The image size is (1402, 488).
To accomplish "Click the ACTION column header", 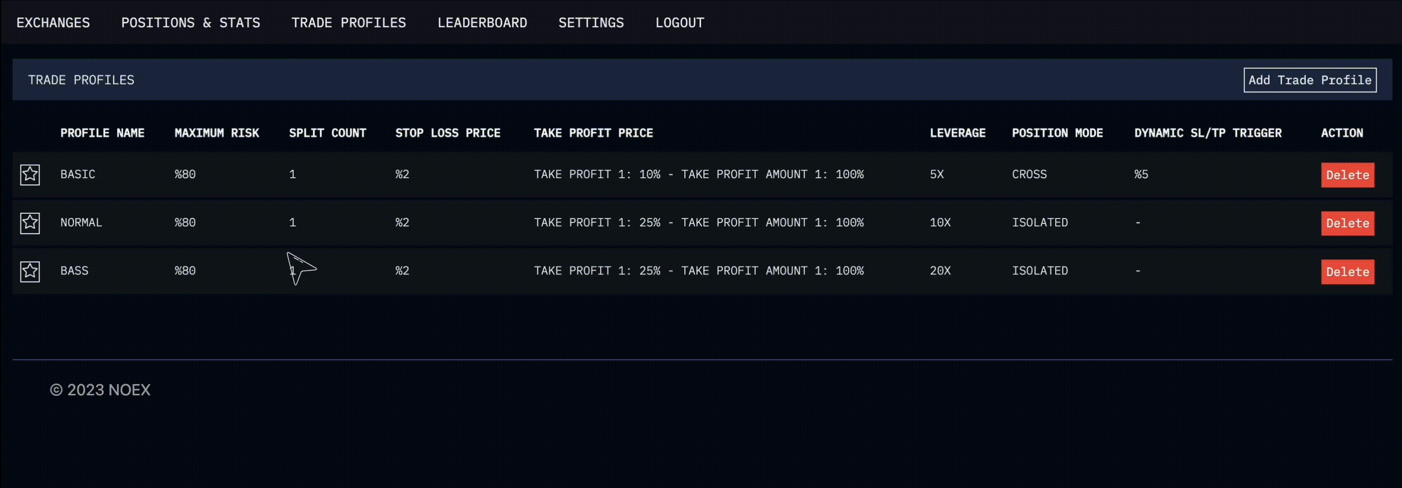I will pos(1341,133).
